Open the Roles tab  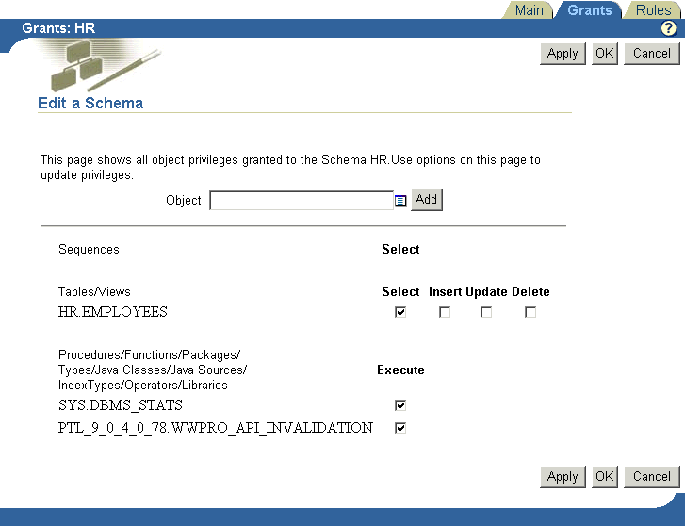click(653, 10)
